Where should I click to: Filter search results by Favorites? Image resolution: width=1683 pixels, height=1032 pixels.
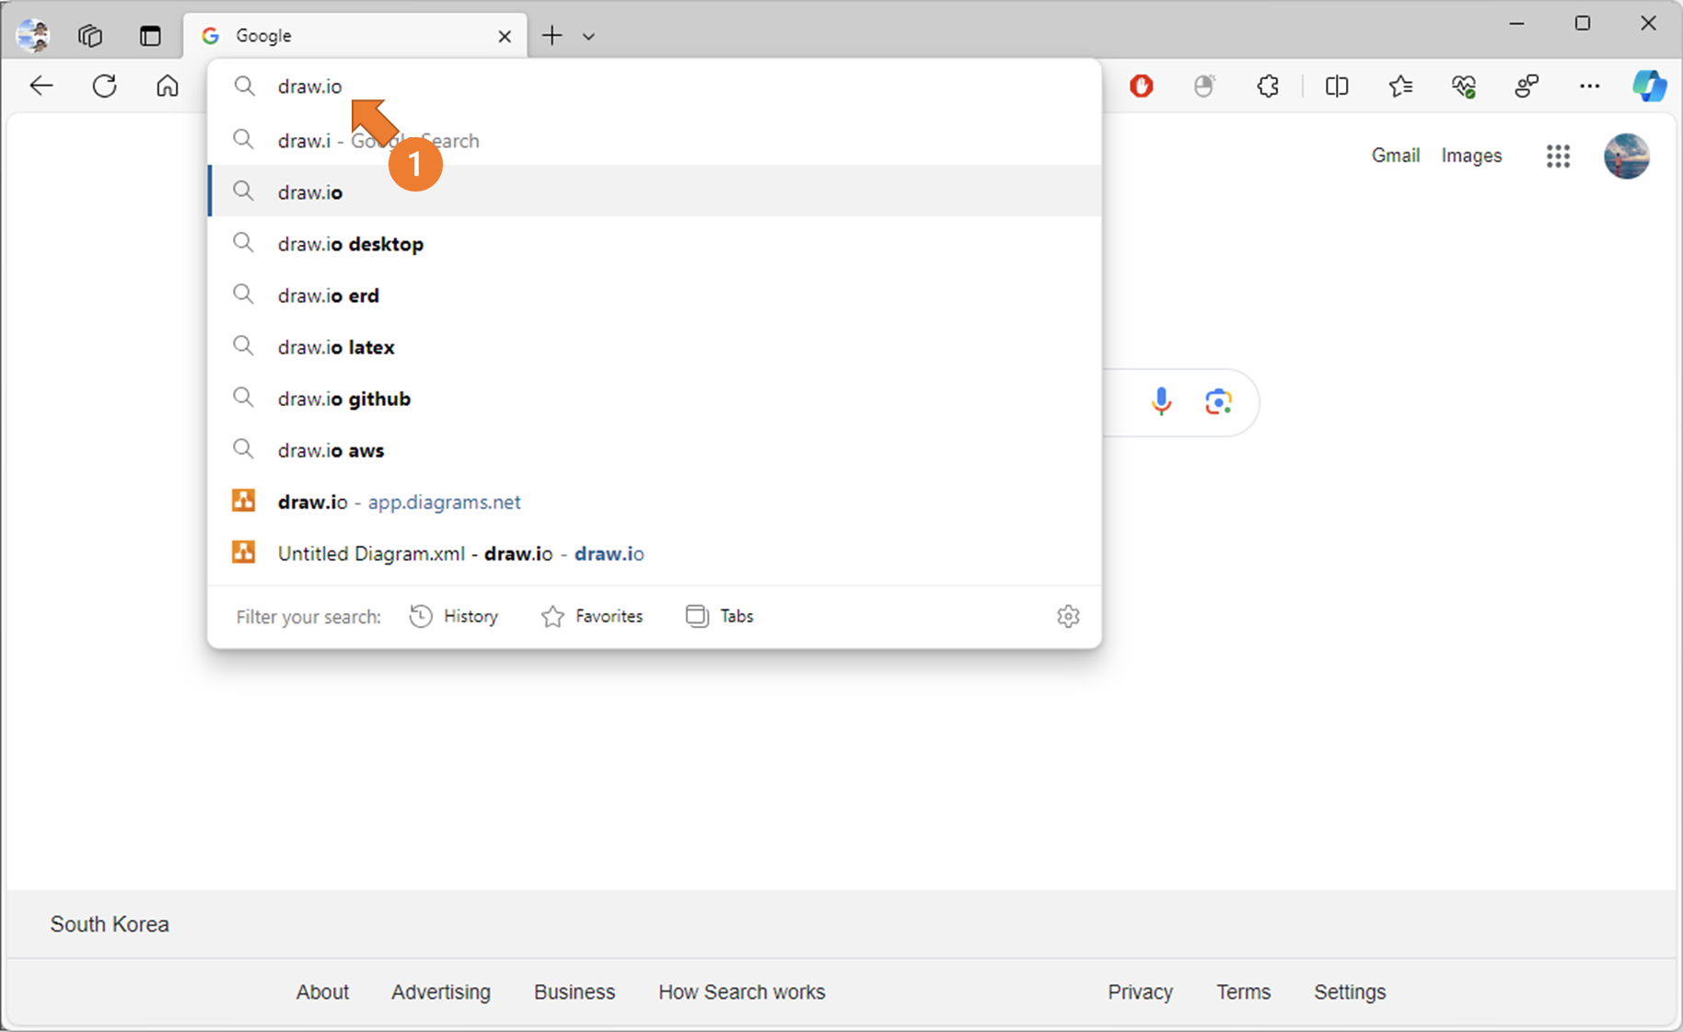[592, 616]
